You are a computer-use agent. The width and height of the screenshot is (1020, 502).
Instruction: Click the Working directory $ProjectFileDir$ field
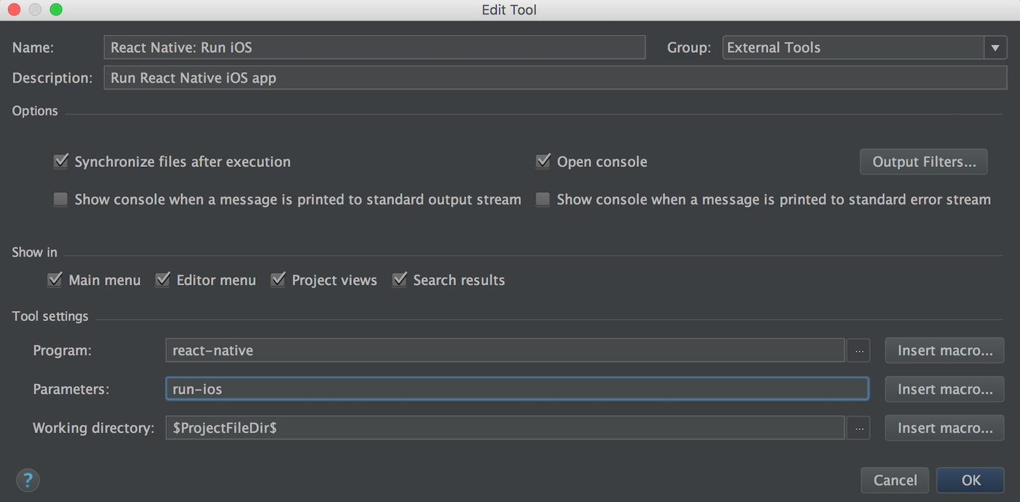click(x=505, y=428)
